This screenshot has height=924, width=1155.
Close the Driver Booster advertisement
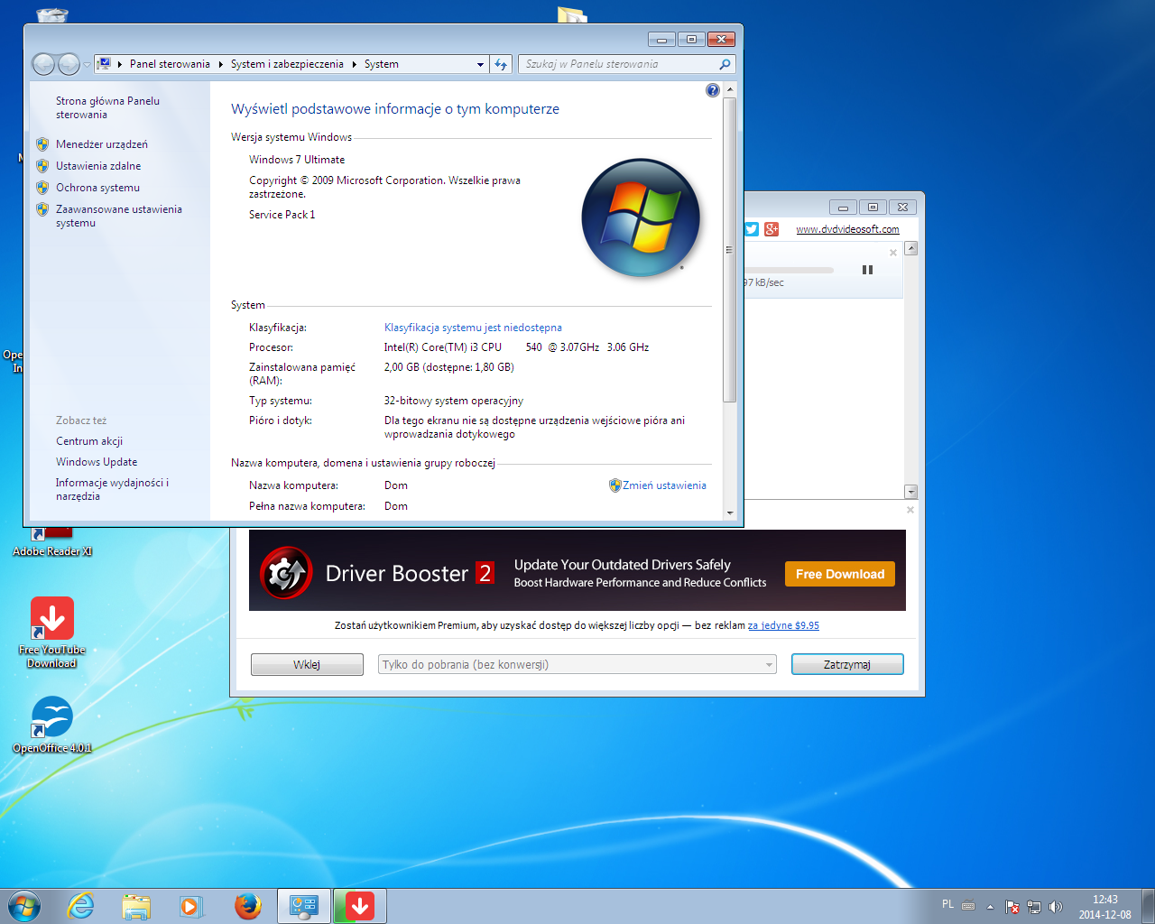[910, 510]
